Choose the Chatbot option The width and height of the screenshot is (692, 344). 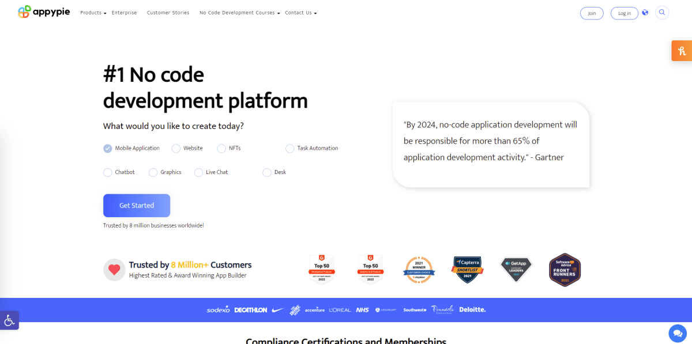pyautogui.click(x=107, y=172)
